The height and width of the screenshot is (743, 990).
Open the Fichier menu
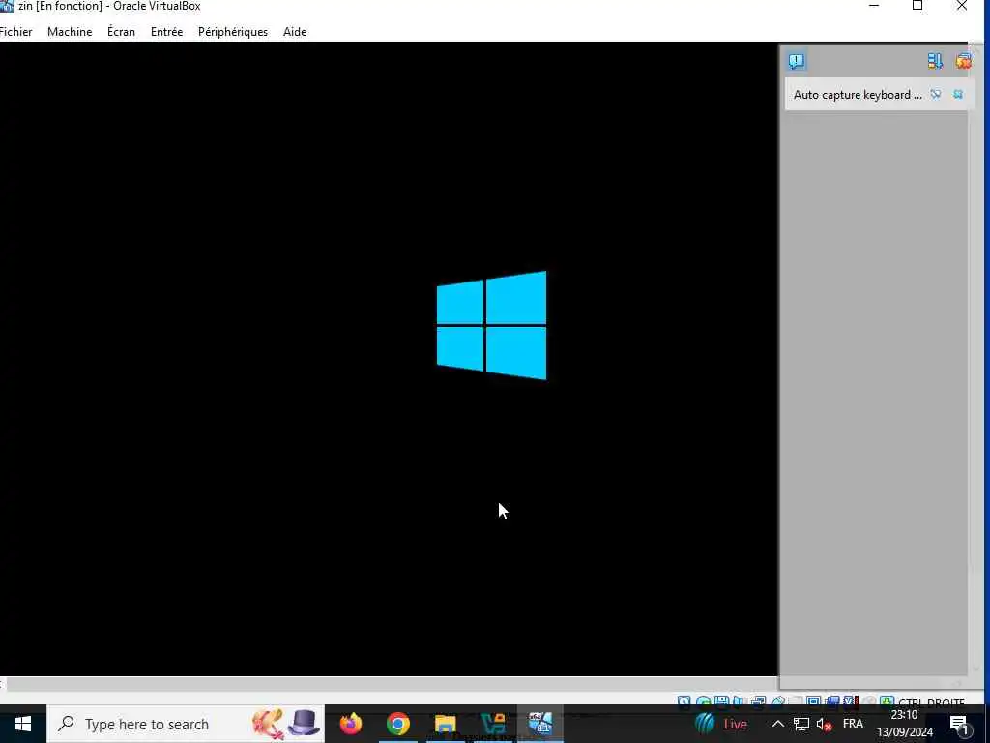coord(15,32)
